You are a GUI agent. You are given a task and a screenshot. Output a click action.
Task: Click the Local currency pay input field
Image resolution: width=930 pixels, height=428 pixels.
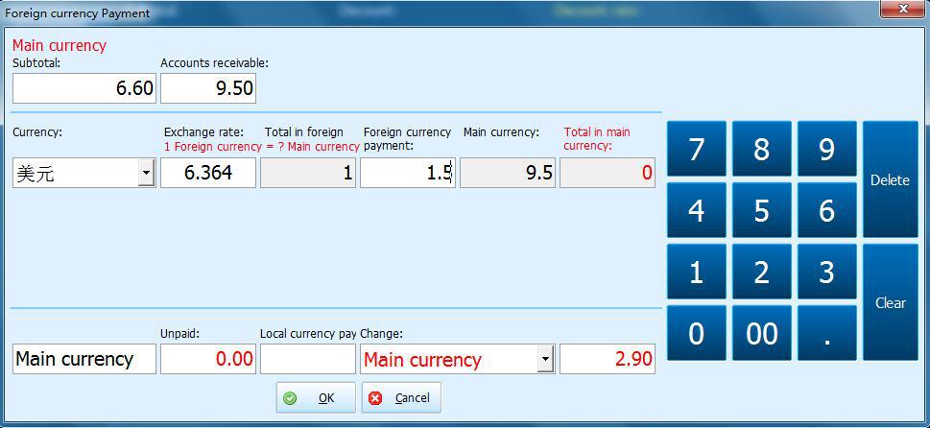pyautogui.click(x=308, y=359)
